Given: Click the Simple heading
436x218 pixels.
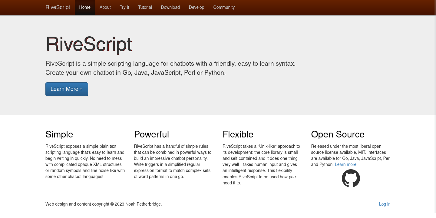Looking at the screenshot, I should [x=59, y=134].
